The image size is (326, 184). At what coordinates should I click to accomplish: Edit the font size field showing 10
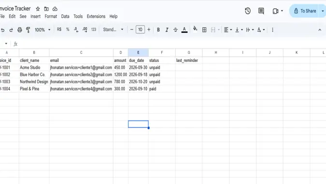point(140,30)
